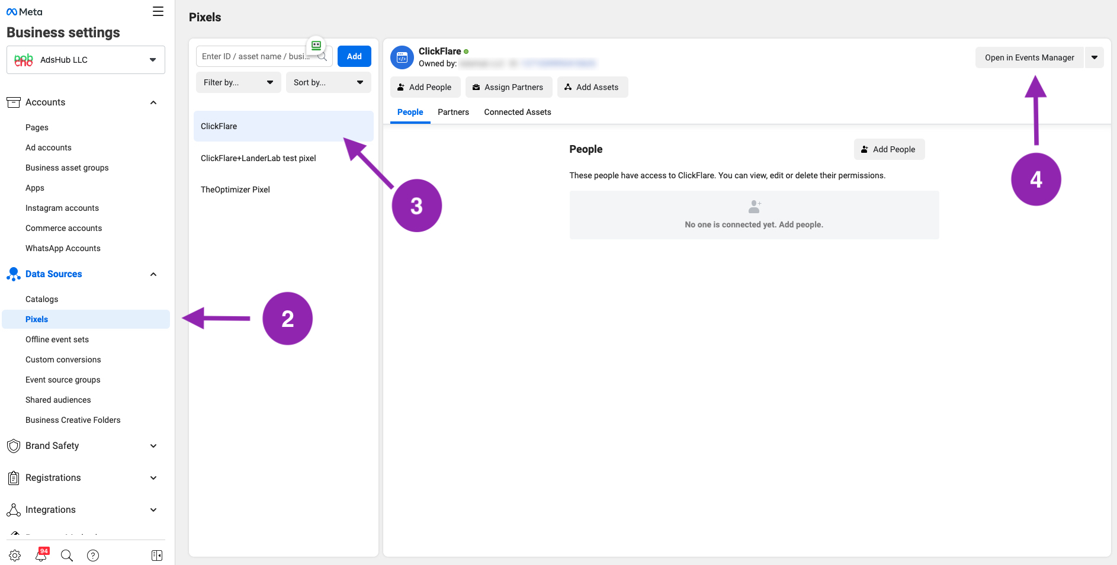Collapse the Data Sources section
Image resolution: width=1117 pixels, height=565 pixels.
click(153, 274)
